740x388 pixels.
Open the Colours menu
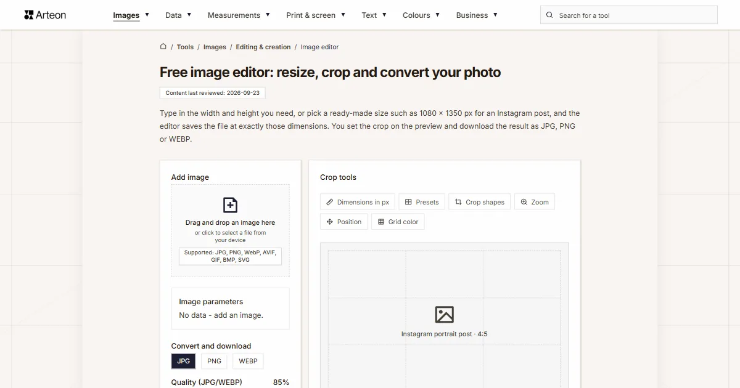pos(416,15)
